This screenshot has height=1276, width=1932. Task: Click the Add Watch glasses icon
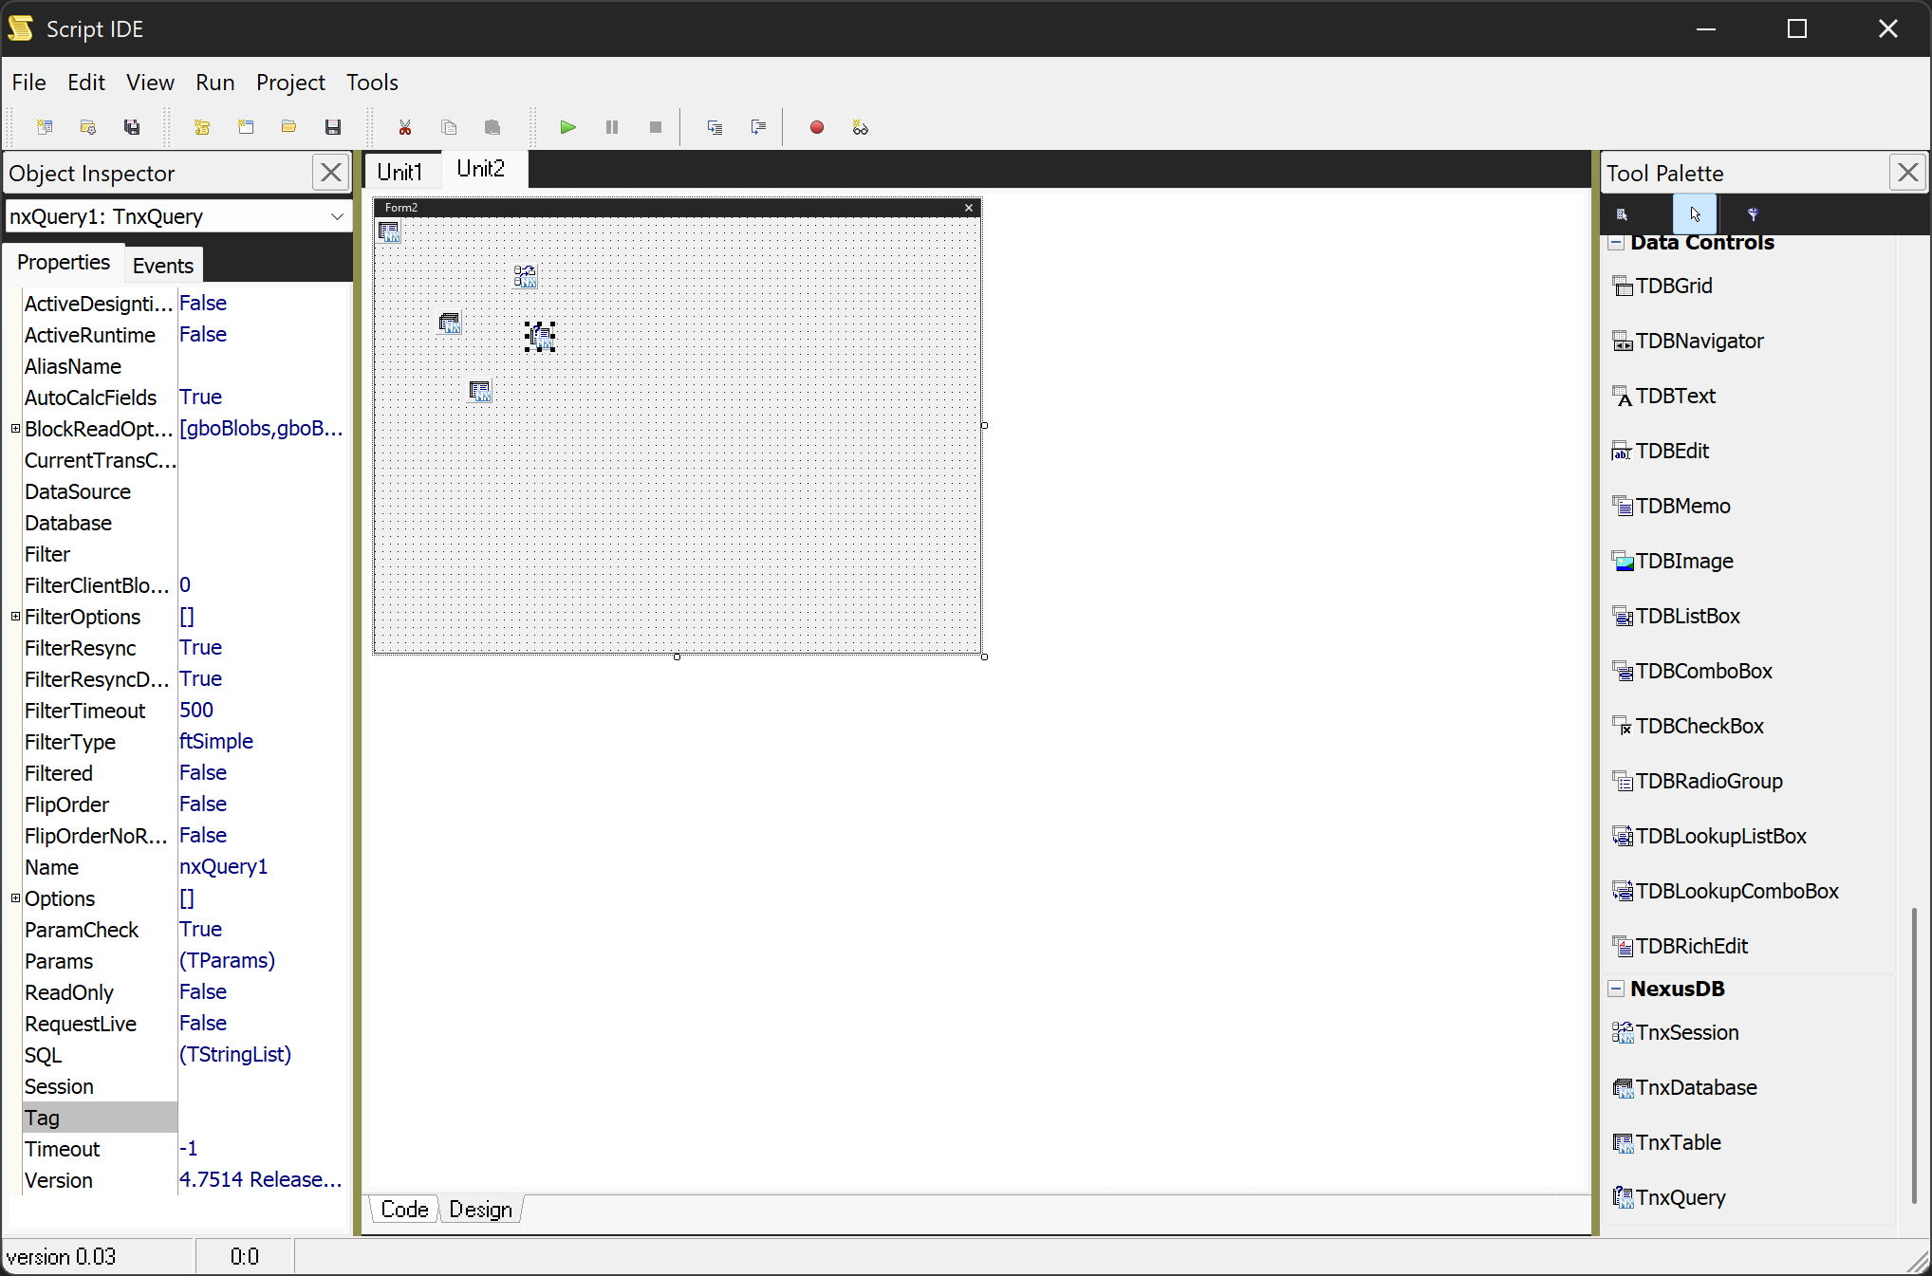(861, 127)
